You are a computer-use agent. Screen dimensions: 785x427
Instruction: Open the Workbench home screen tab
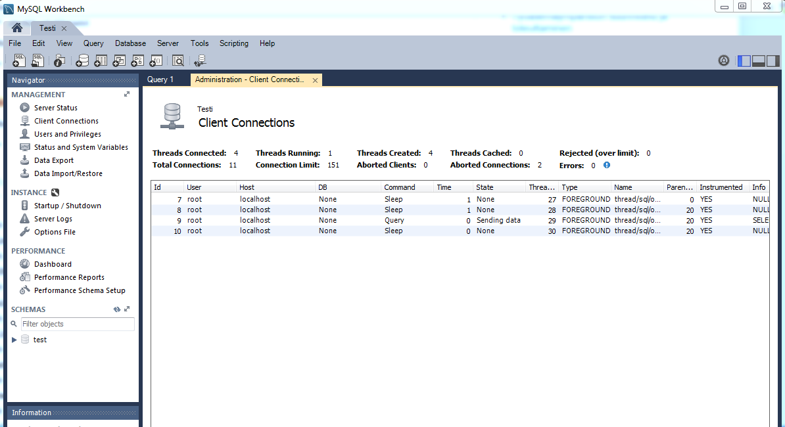(17, 28)
